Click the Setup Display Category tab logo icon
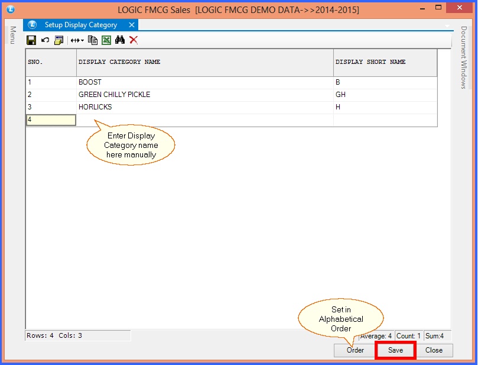Image resolution: width=478 pixels, height=365 pixels. [32, 24]
